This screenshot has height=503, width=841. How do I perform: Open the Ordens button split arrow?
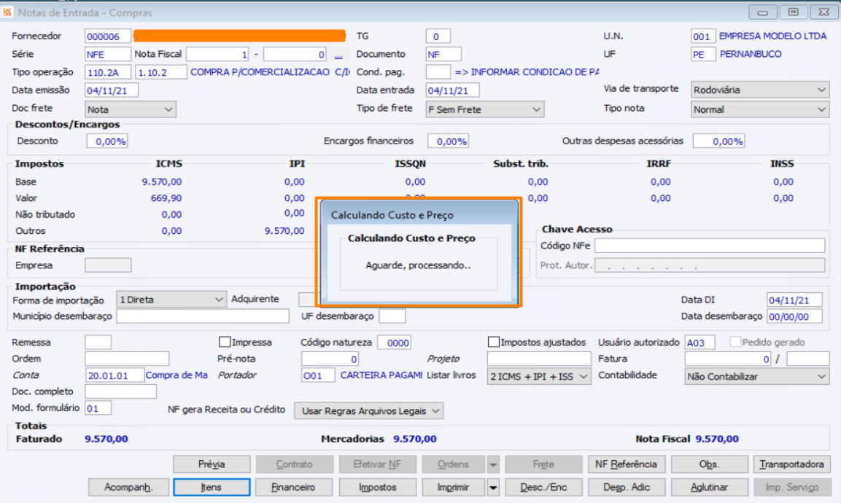pyautogui.click(x=493, y=464)
